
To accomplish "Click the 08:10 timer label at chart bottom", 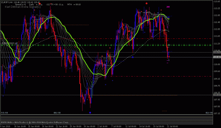I will pos(57,113).
